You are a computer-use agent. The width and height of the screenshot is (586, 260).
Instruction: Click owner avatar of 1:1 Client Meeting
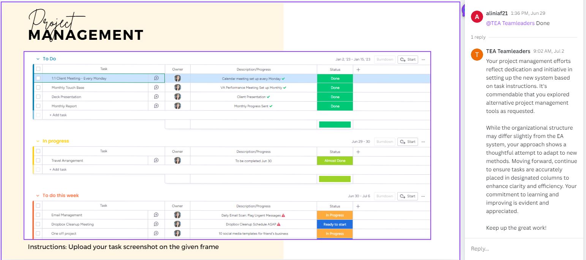177,78
